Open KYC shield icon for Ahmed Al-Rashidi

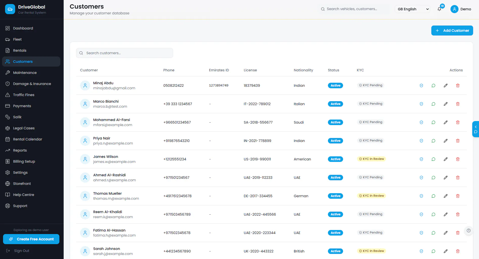pyautogui.click(x=421, y=178)
